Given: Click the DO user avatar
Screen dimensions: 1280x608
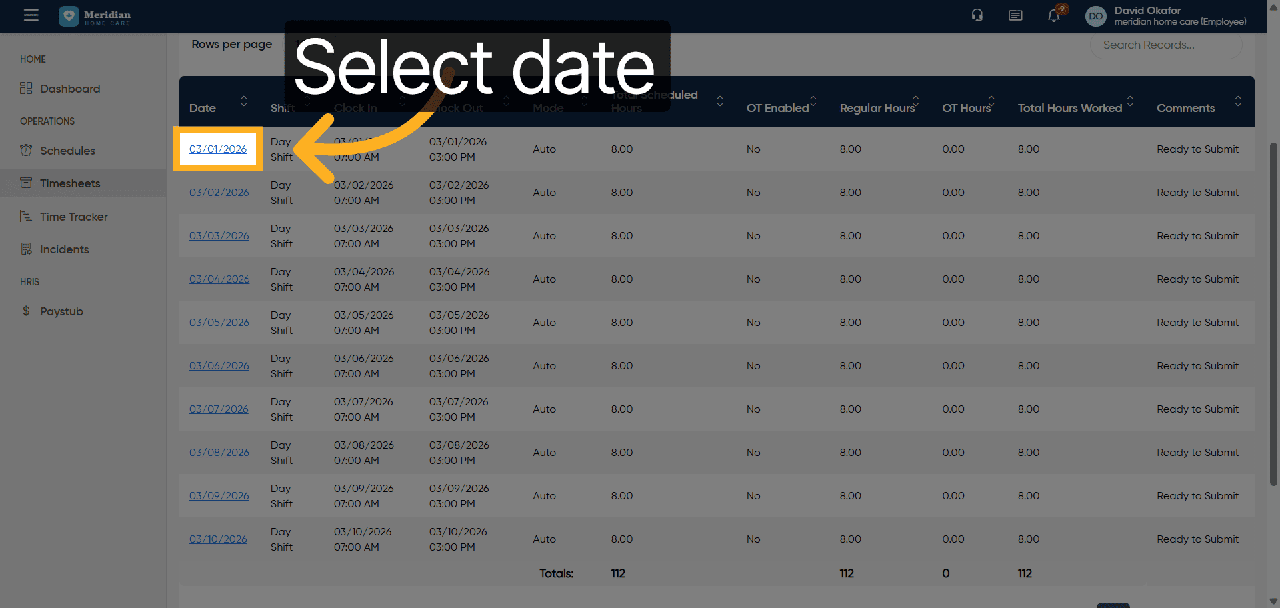Looking at the screenshot, I should tap(1095, 16).
